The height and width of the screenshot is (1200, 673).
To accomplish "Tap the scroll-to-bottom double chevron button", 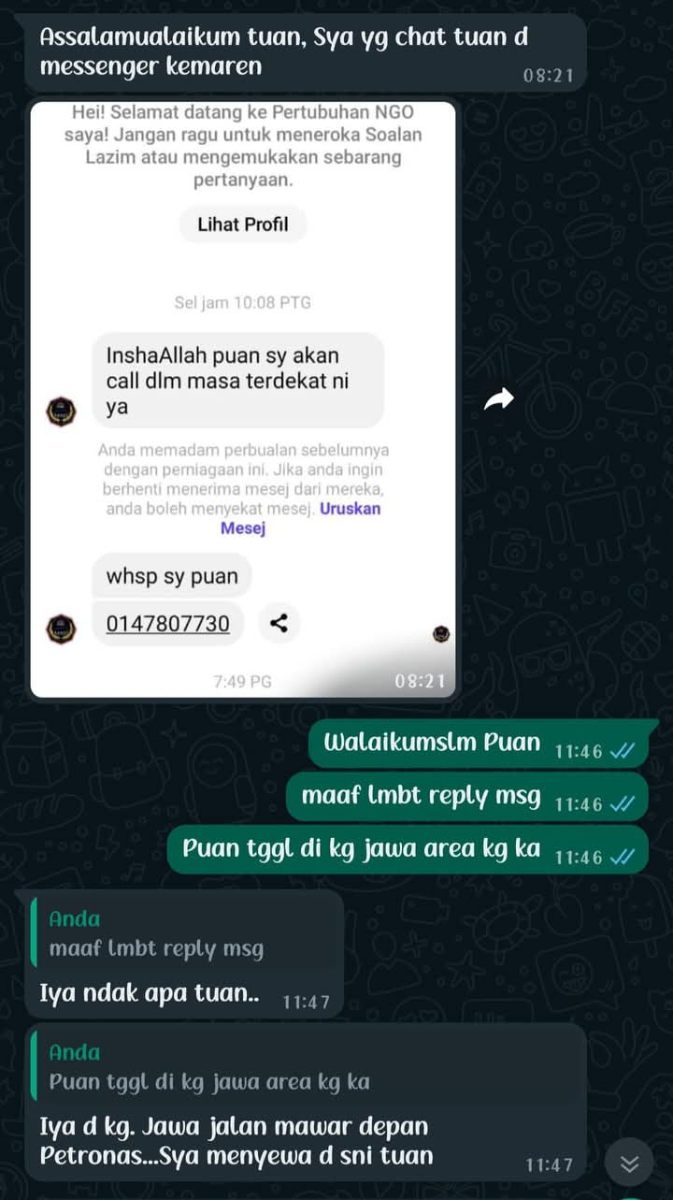I will click(x=630, y=1164).
